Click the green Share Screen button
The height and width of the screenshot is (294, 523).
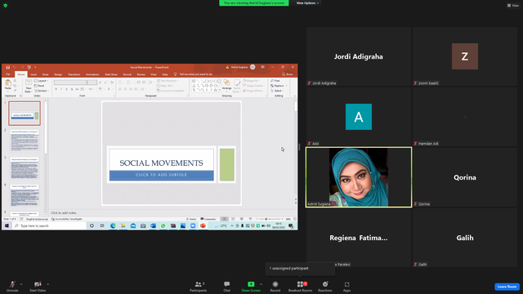tap(251, 286)
